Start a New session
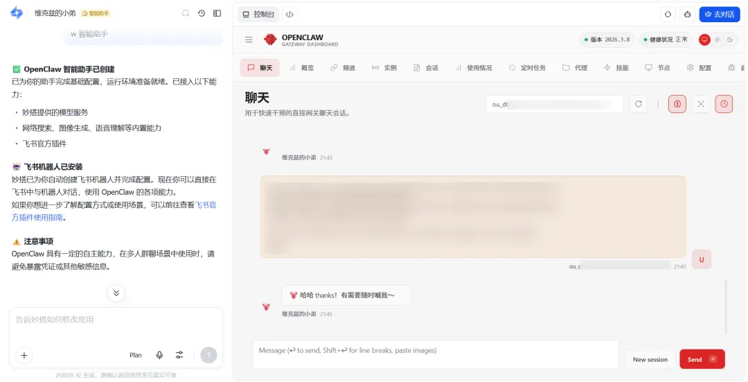The width and height of the screenshot is (748, 382). [650, 359]
